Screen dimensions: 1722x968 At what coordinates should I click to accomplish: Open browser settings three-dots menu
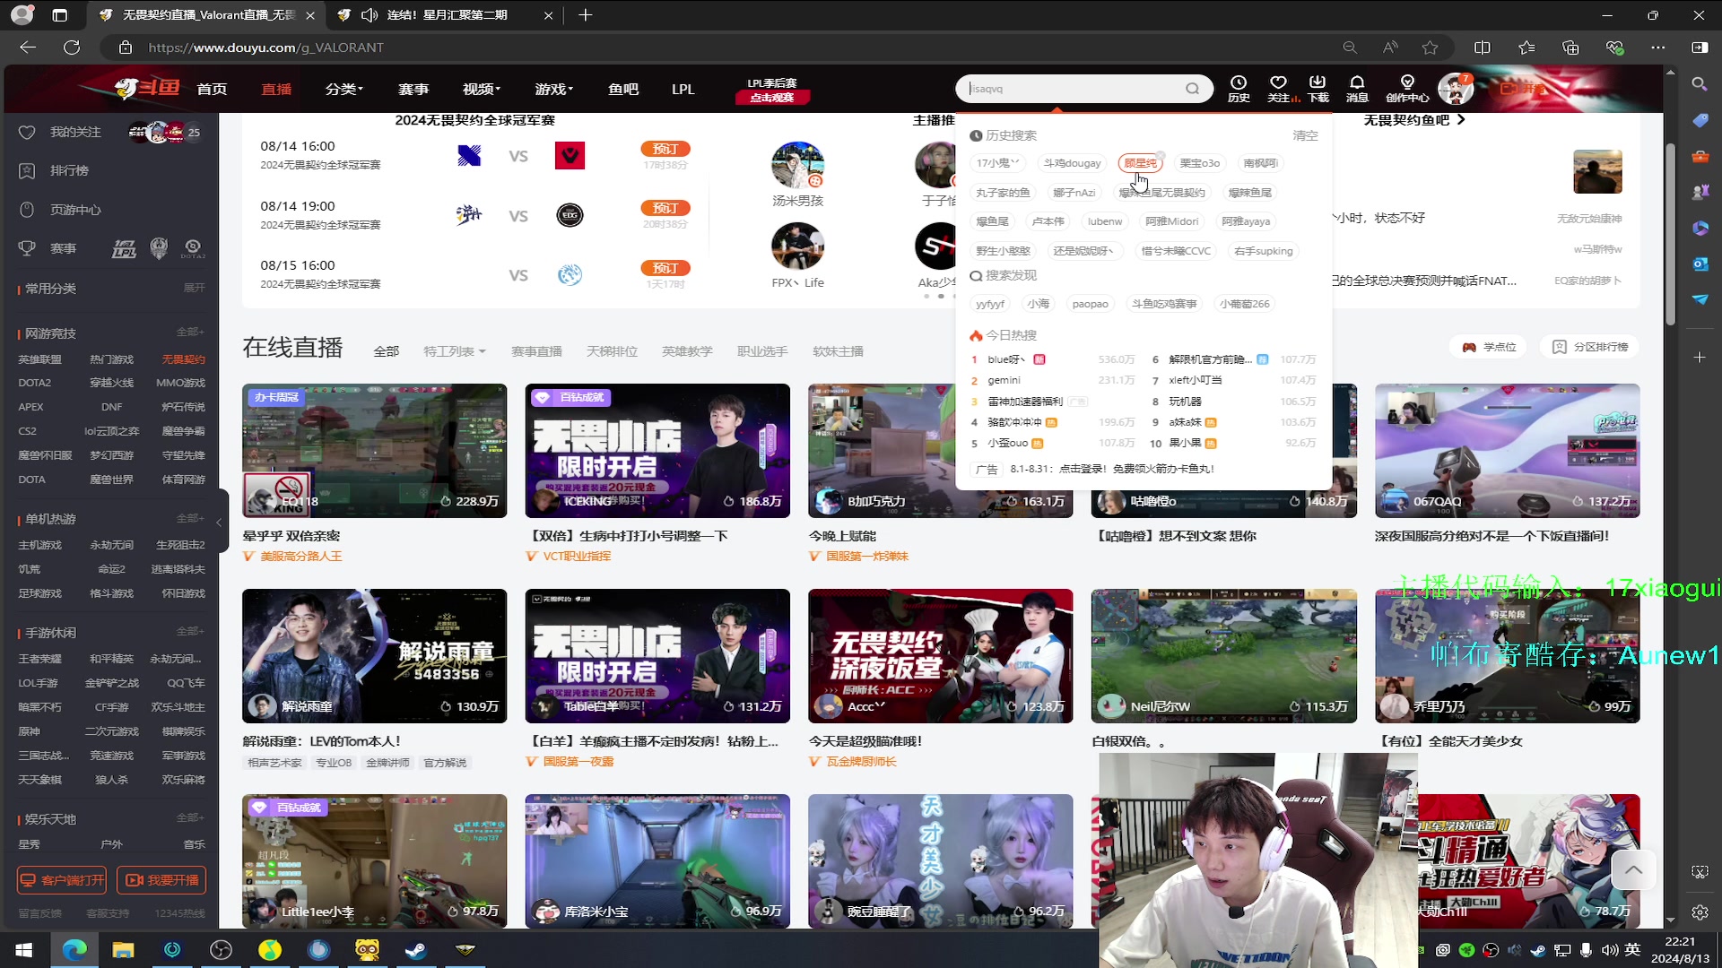1657,48
